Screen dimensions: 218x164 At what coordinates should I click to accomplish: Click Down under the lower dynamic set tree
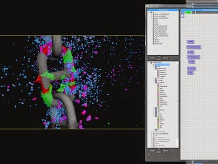159,152
